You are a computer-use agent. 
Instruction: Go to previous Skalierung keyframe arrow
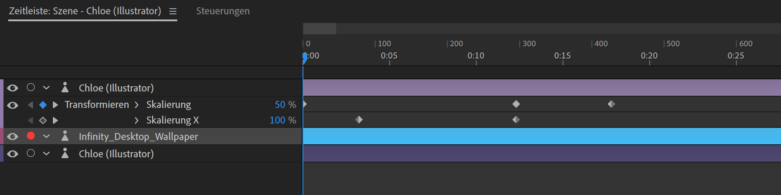pyautogui.click(x=30, y=105)
